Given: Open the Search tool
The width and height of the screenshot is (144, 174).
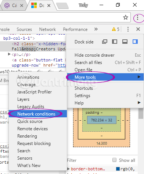Looking at the screenshot, I should point(38,151).
